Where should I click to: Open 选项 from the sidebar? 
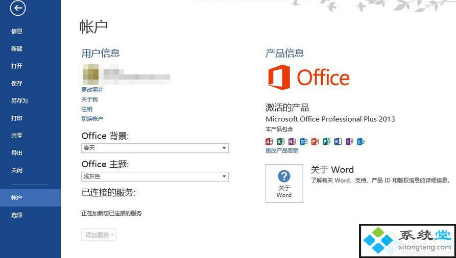click(x=16, y=215)
